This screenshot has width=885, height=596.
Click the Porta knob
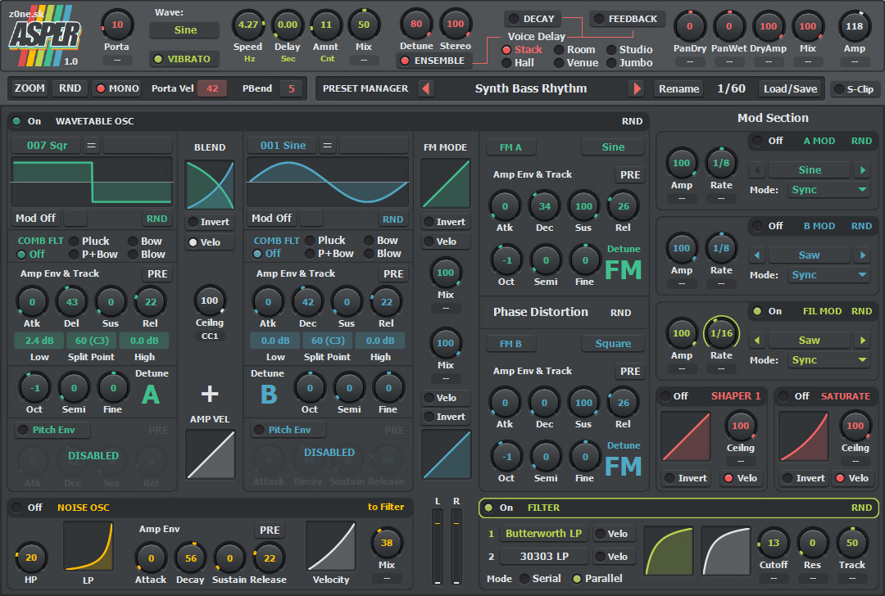point(117,25)
